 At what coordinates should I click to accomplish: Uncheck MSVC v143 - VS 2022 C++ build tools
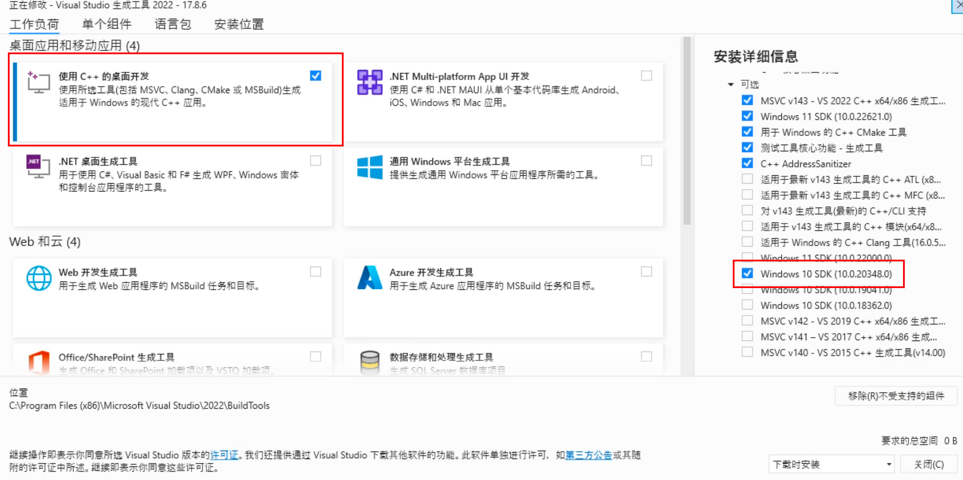pyautogui.click(x=747, y=100)
